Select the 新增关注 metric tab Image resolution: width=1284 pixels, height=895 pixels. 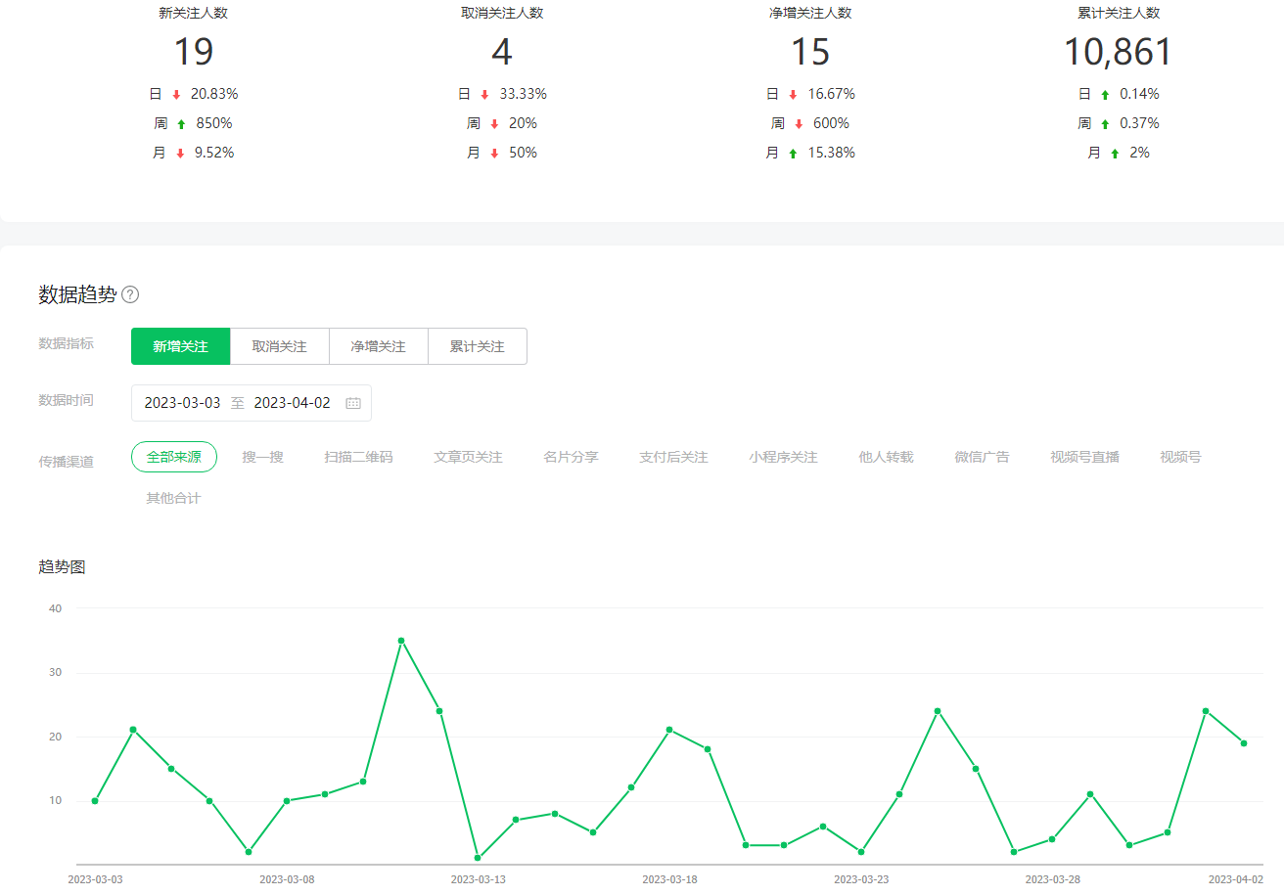pos(180,346)
